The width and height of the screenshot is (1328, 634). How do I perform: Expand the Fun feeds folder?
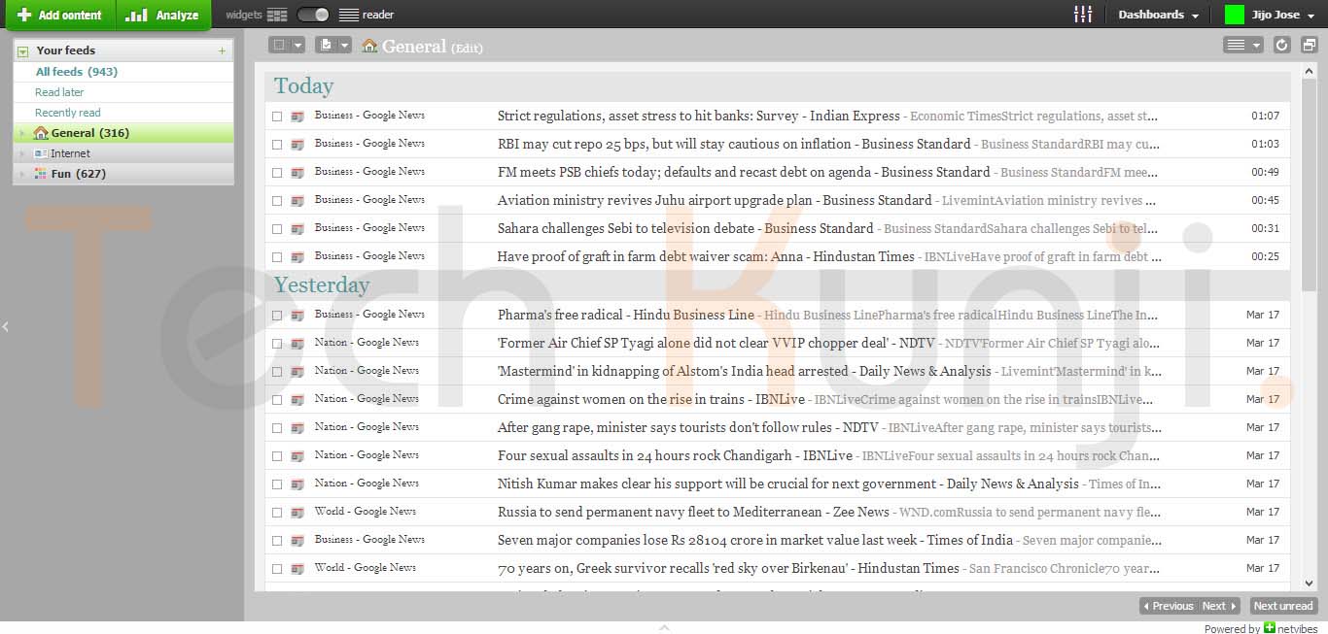tap(22, 175)
